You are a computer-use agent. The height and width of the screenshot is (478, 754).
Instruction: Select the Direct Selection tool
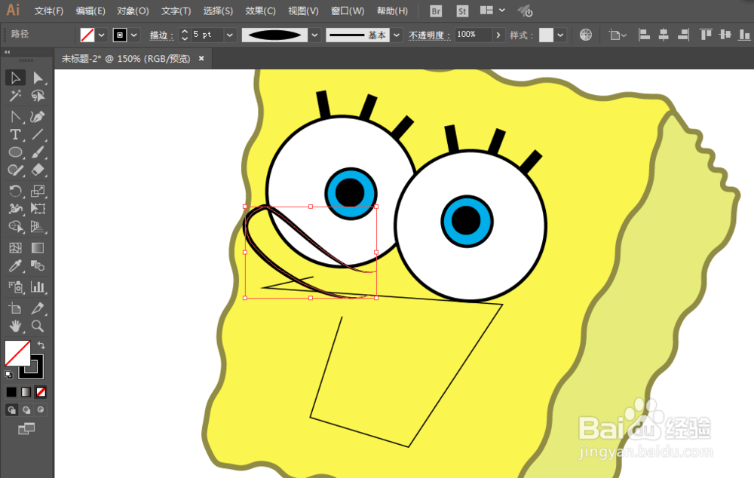tap(38, 78)
